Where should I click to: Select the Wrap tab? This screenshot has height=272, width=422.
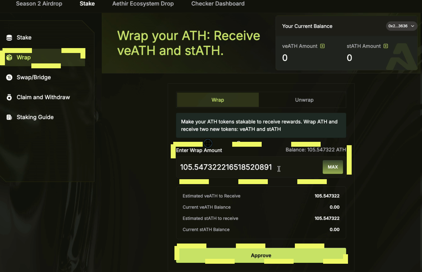(218, 100)
